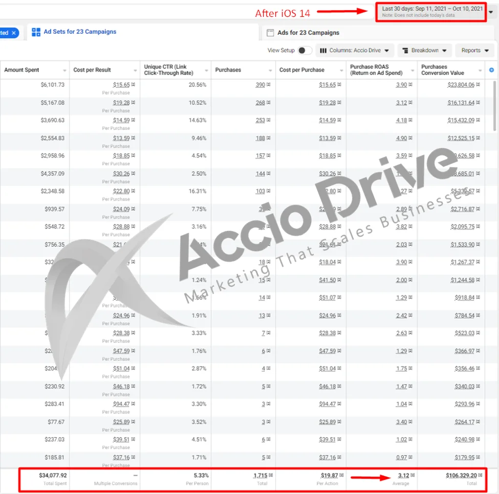The width and height of the screenshot is (499, 494).
Task: Open the Breakdown dropdown menu
Action: click(424, 51)
